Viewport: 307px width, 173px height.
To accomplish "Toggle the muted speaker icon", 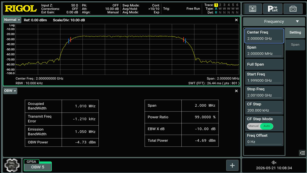I will [274, 162].
